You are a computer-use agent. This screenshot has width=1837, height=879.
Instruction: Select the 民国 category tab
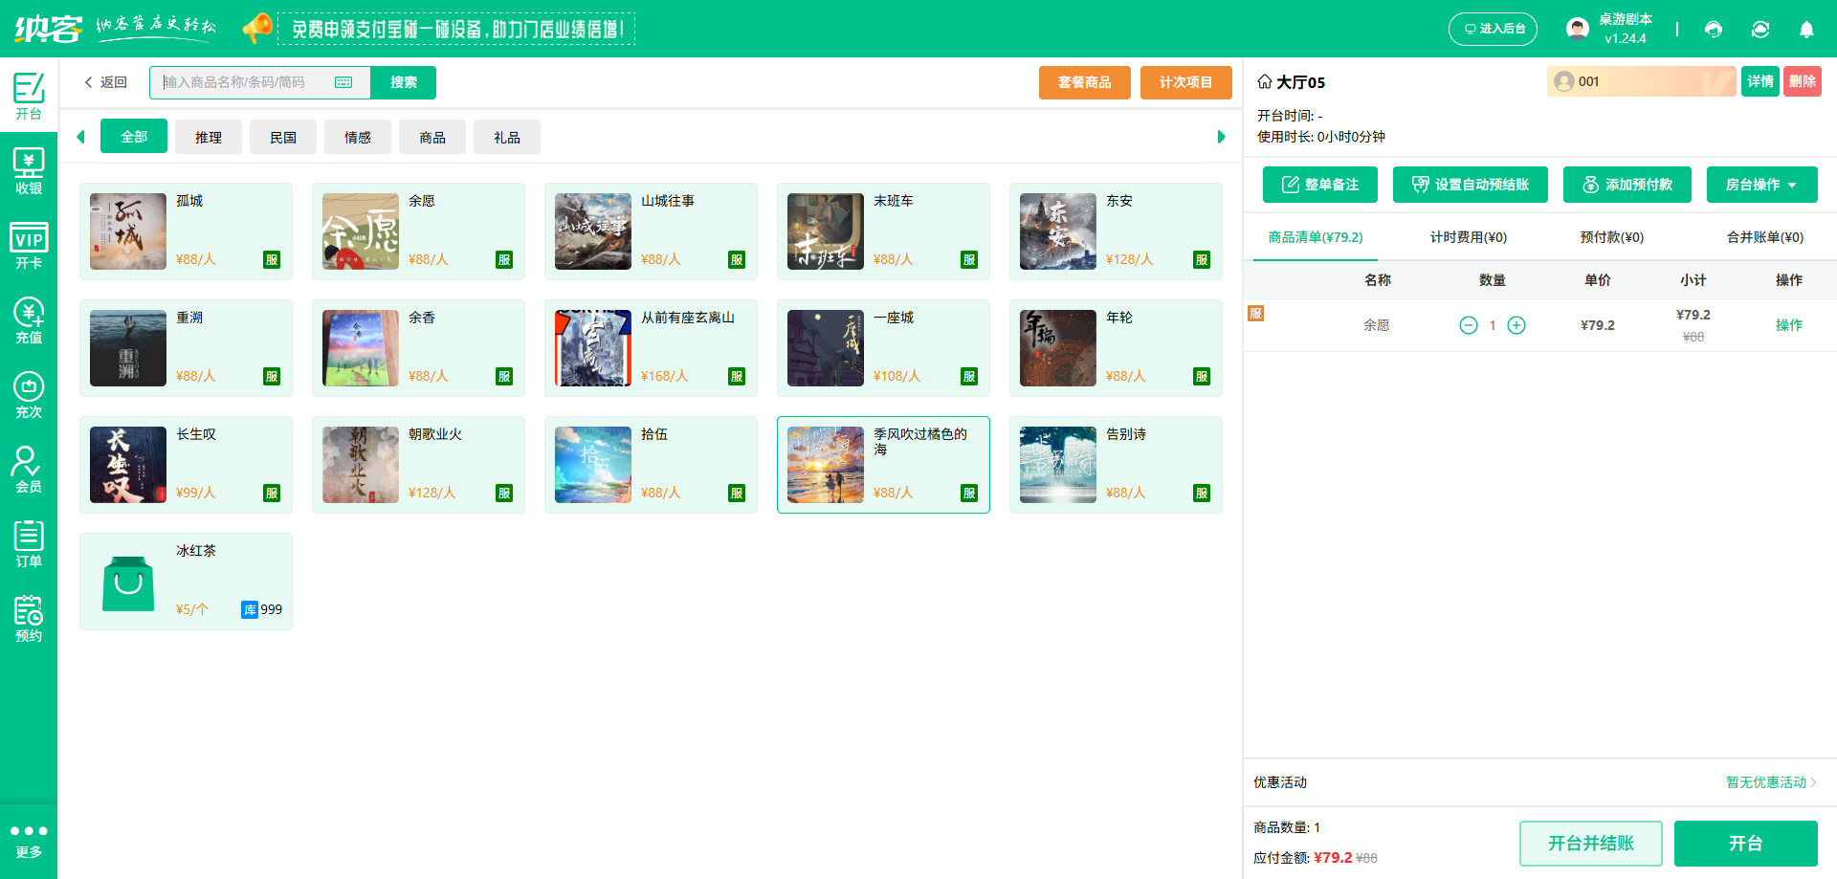click(283, 137)
